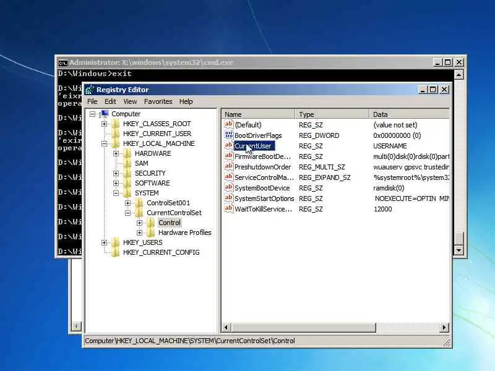Open the Favorites menu
This screenshot has width=495, height=371.
coord(158,101)
